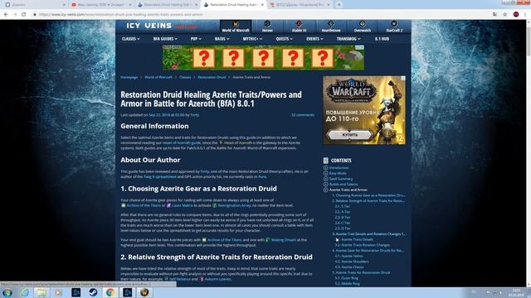
Task: Open a new browser tab with plus
Action: click(x=339, y=5)
